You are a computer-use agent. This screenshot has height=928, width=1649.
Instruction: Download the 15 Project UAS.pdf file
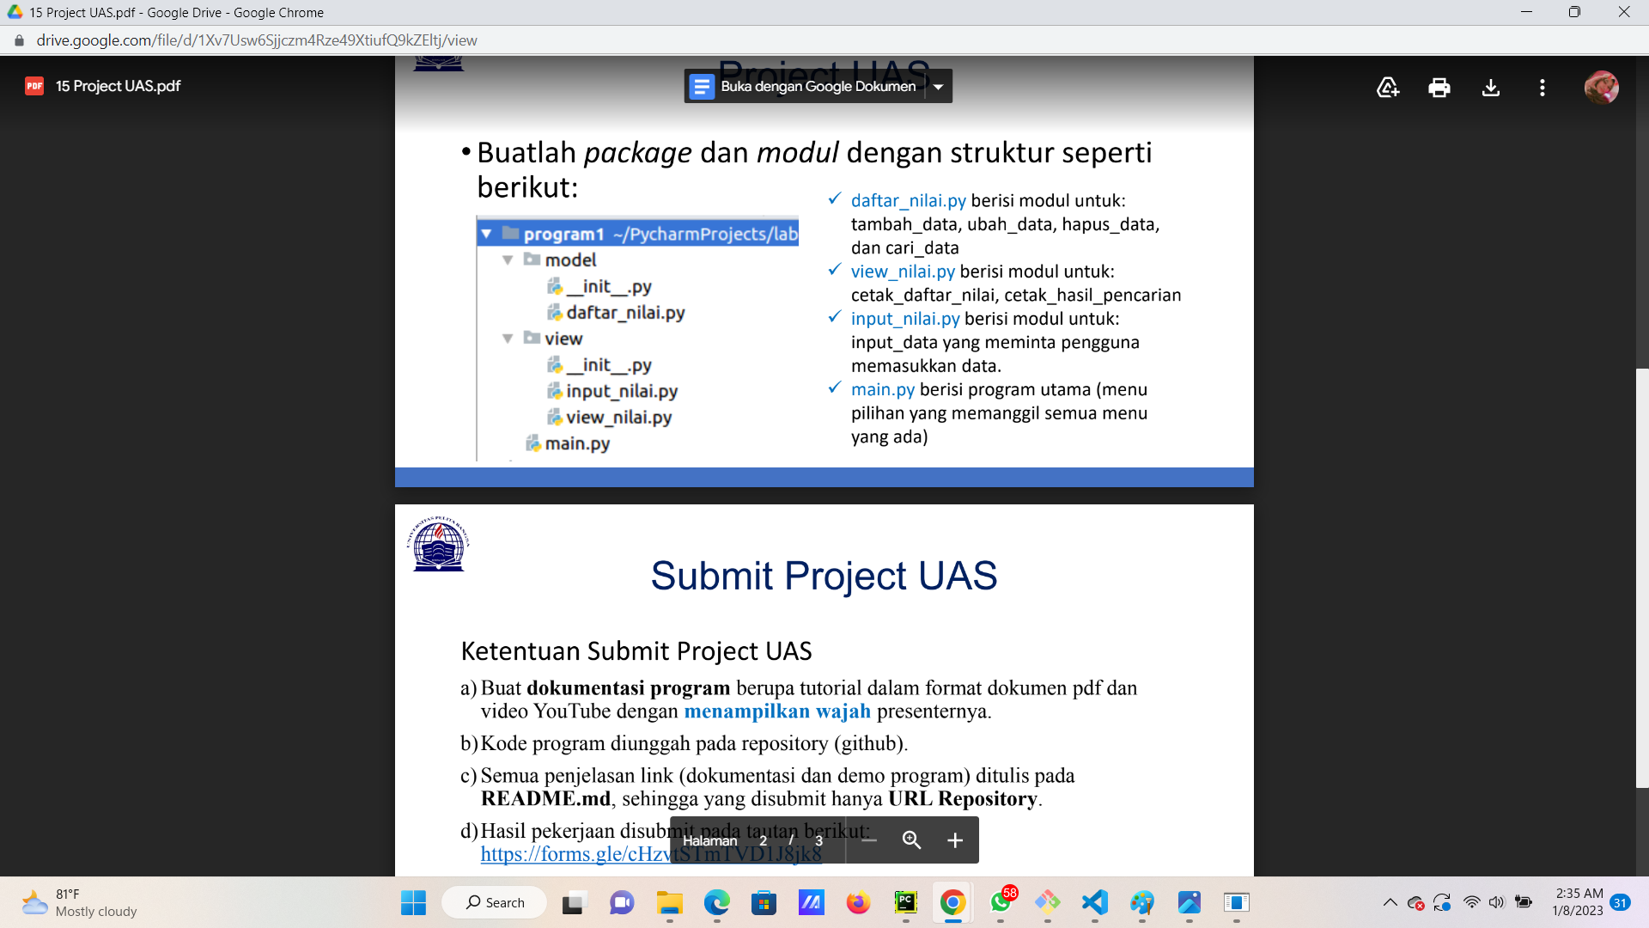click(1491, 87)
